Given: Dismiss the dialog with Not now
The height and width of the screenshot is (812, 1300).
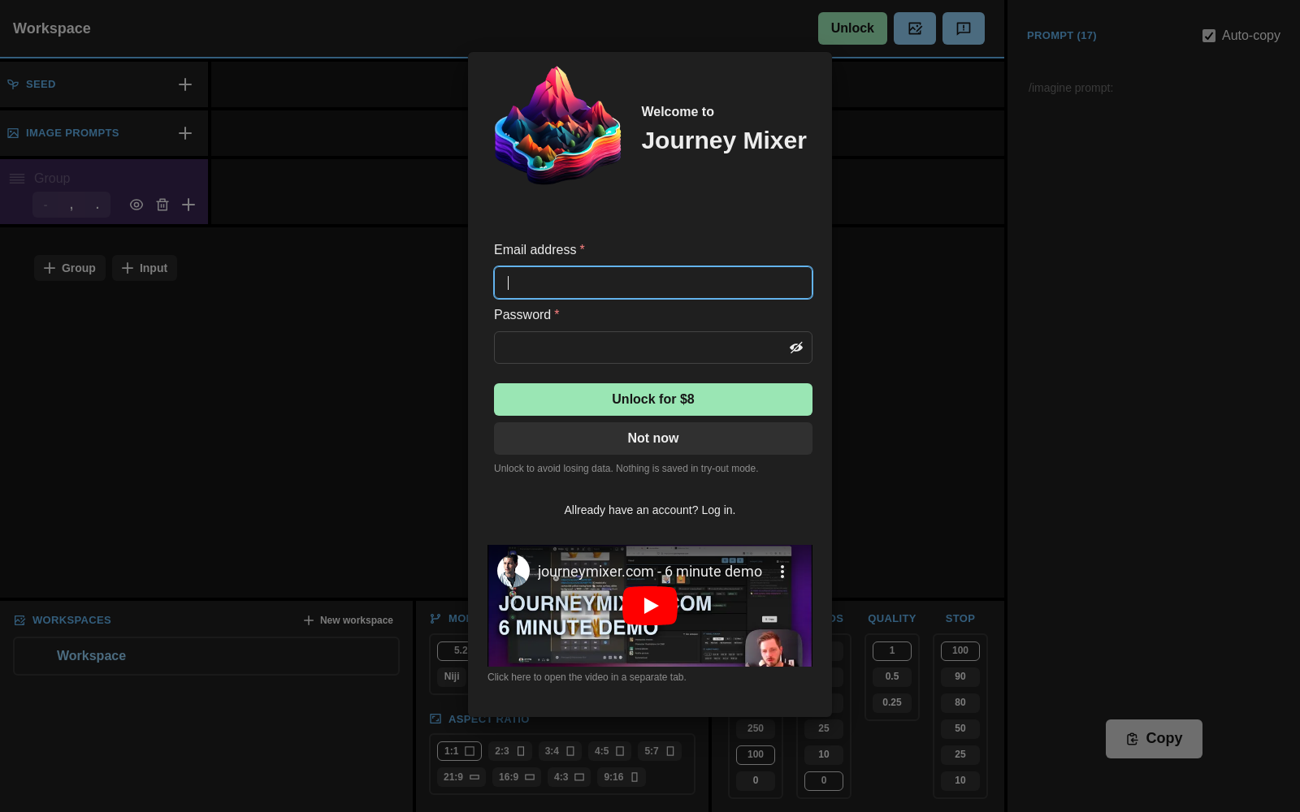Looking at the screenshot, I should tap(653, 438).
